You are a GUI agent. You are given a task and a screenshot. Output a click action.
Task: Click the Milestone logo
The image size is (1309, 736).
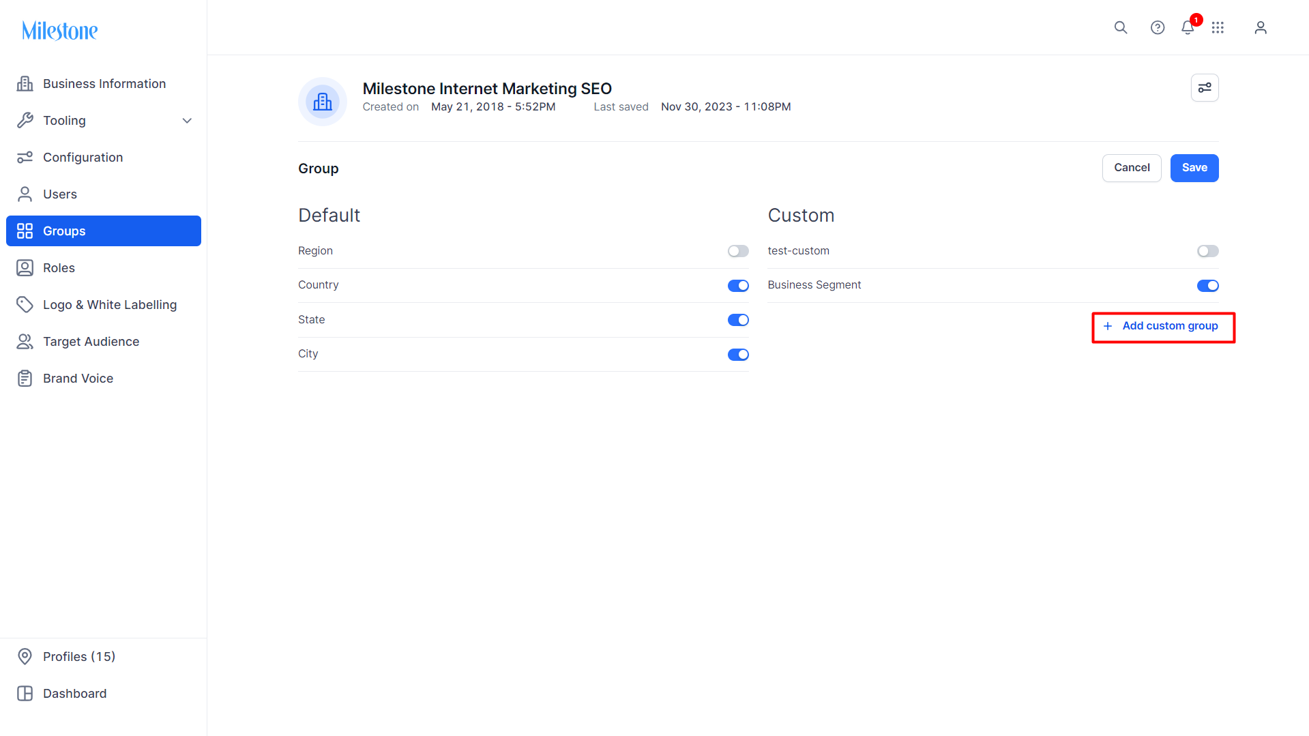(60, 31)
